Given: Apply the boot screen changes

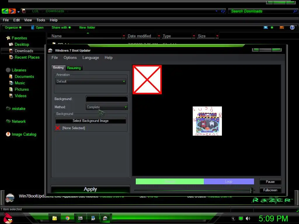Looking at the screenshot, I should tap(91, 189).
